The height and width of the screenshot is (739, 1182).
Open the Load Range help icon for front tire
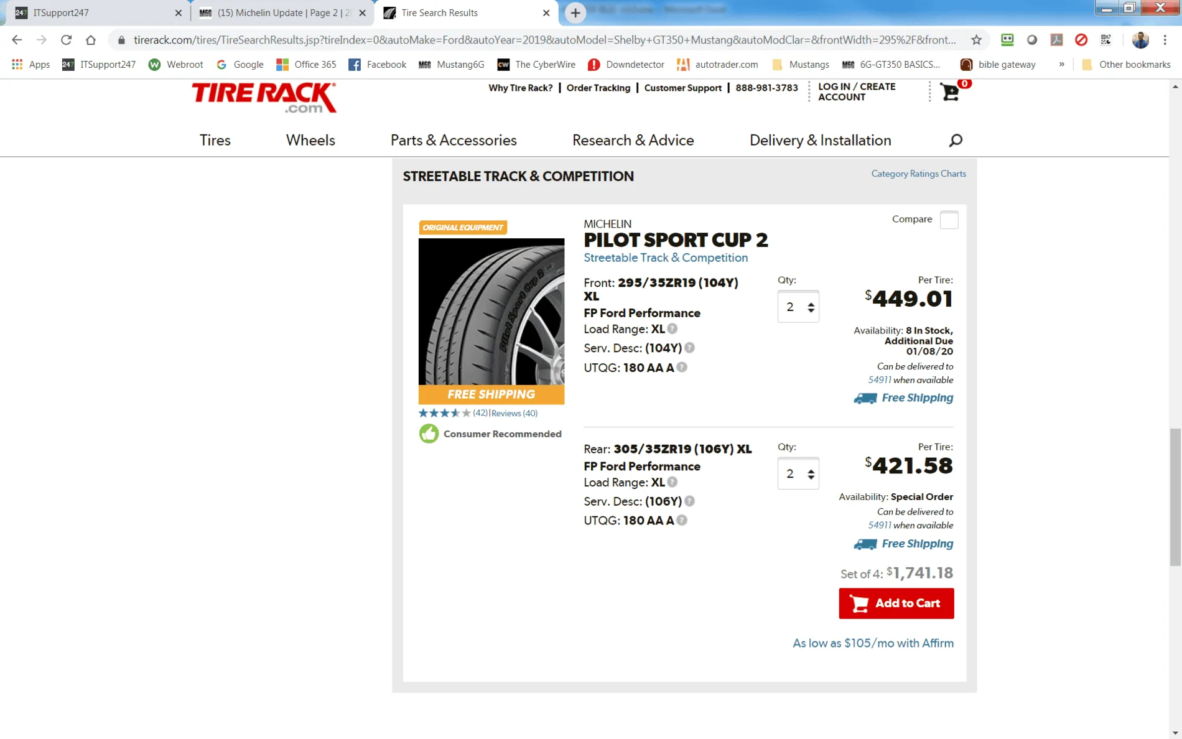tap(672, 329)
